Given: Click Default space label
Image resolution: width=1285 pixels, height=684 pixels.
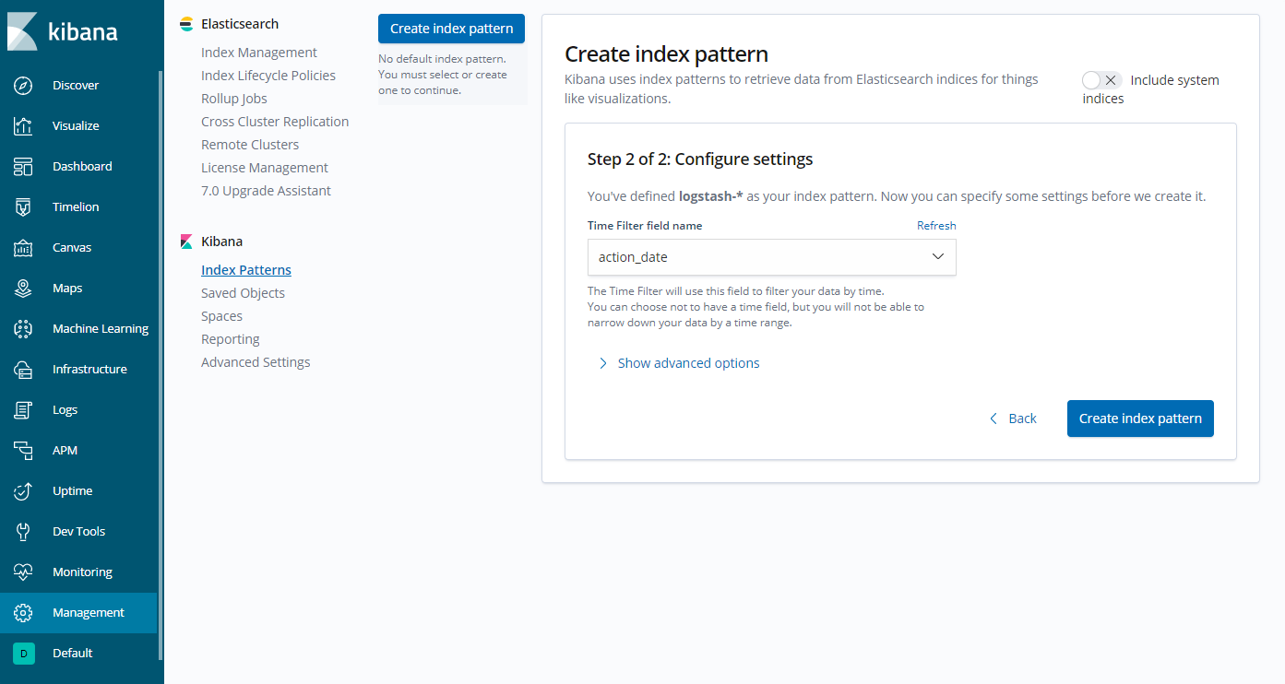Looking at the screenshot, I should coord(73,653).
